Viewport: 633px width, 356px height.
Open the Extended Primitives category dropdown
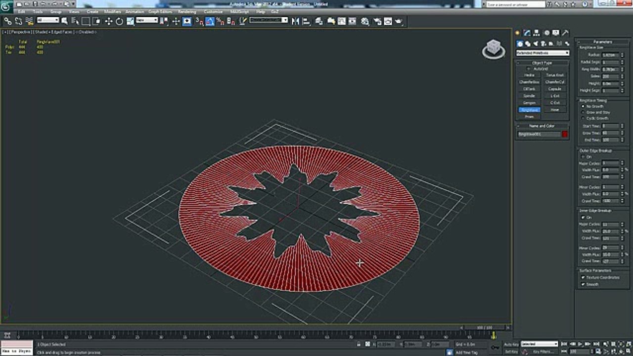[543, 53]
